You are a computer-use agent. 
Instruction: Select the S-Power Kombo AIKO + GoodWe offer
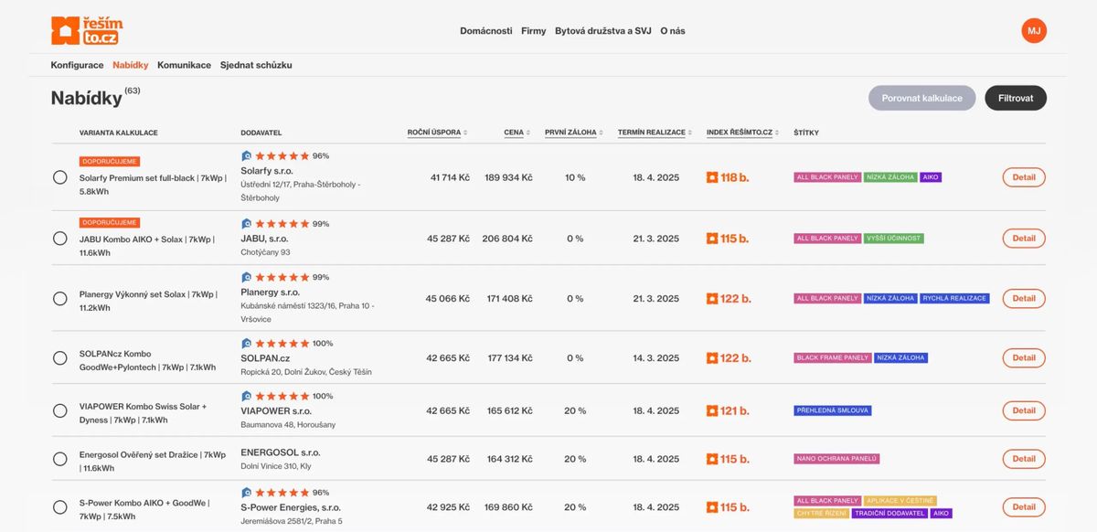[x=59, y=507]
